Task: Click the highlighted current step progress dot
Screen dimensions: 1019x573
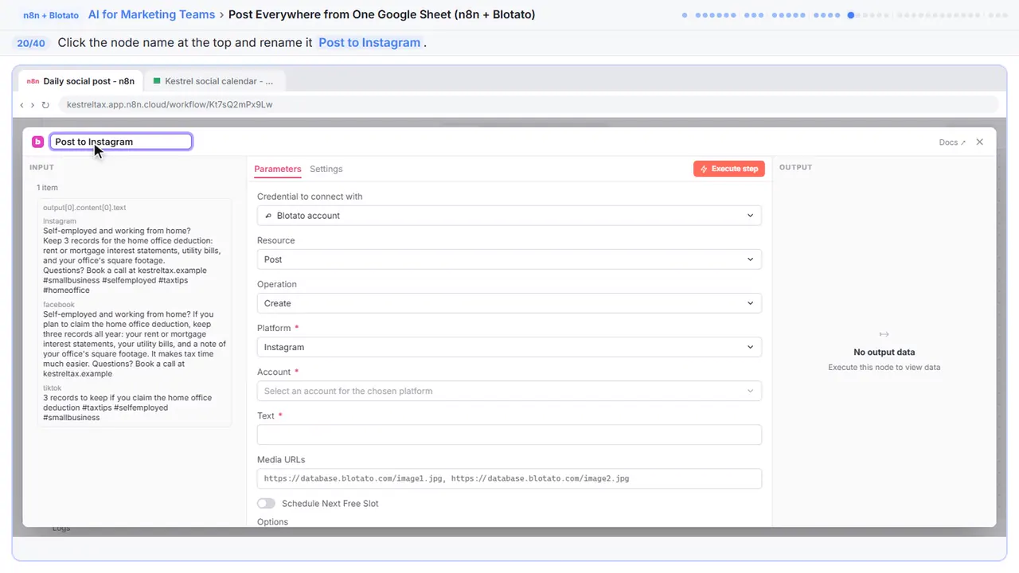Action: tap(851, 15)
